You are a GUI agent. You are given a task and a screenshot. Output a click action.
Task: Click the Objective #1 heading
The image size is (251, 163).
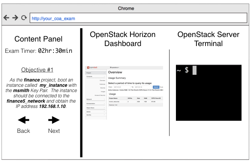(37, 70)
